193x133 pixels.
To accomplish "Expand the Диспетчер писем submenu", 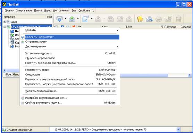I will (x=70, y=47).
